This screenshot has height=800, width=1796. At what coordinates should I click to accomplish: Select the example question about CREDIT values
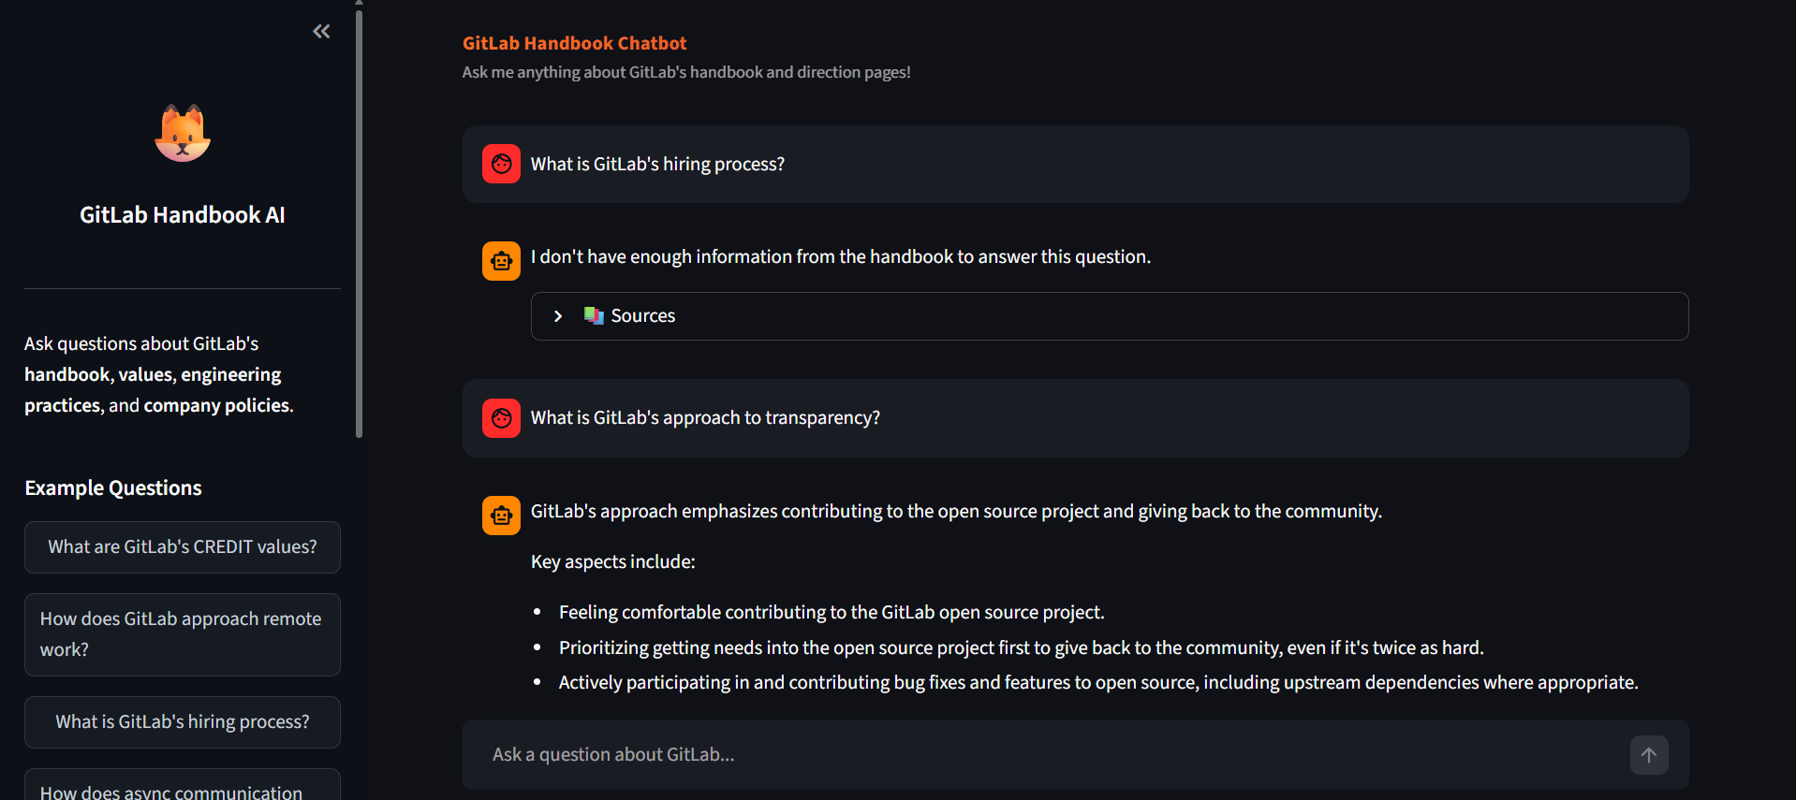pos(182,546)
